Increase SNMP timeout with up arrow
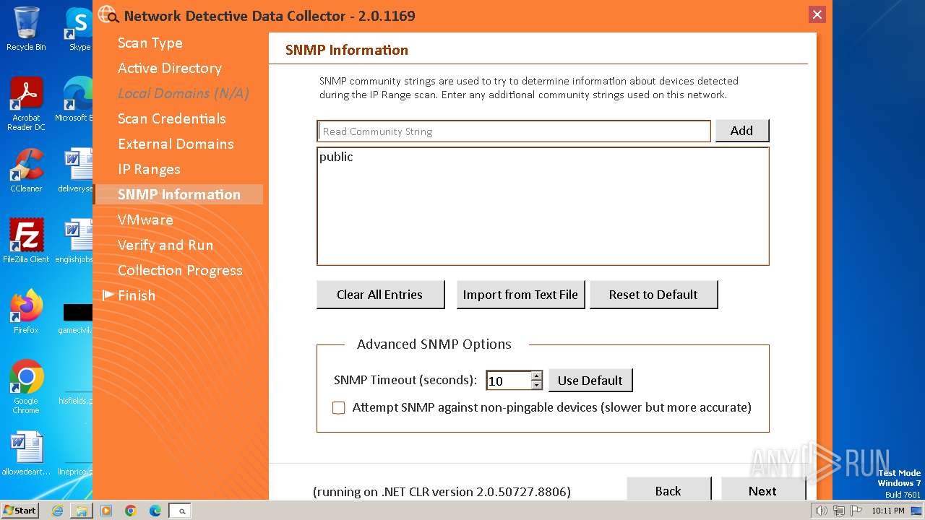The image size is (925, 520). (x=536, y=376)
